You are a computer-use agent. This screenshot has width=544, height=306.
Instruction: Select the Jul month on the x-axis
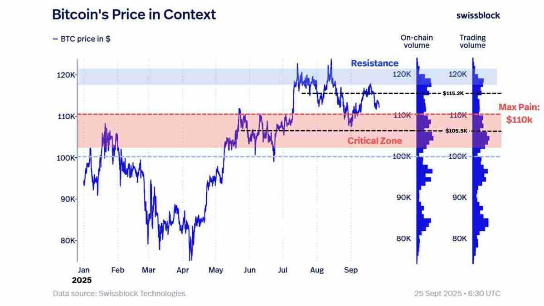tap(283, 270)
